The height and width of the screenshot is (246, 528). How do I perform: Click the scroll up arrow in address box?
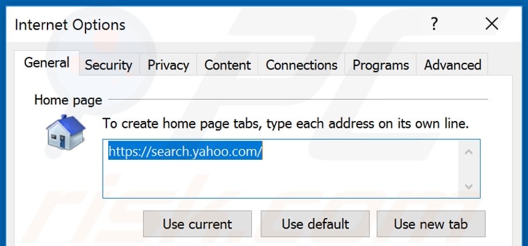click(469, 152)
